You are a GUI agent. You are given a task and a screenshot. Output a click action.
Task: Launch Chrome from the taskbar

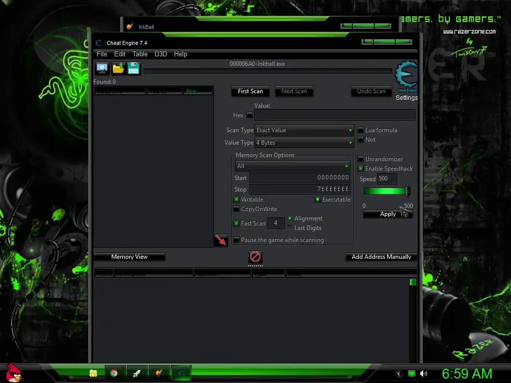pos(114,373)
